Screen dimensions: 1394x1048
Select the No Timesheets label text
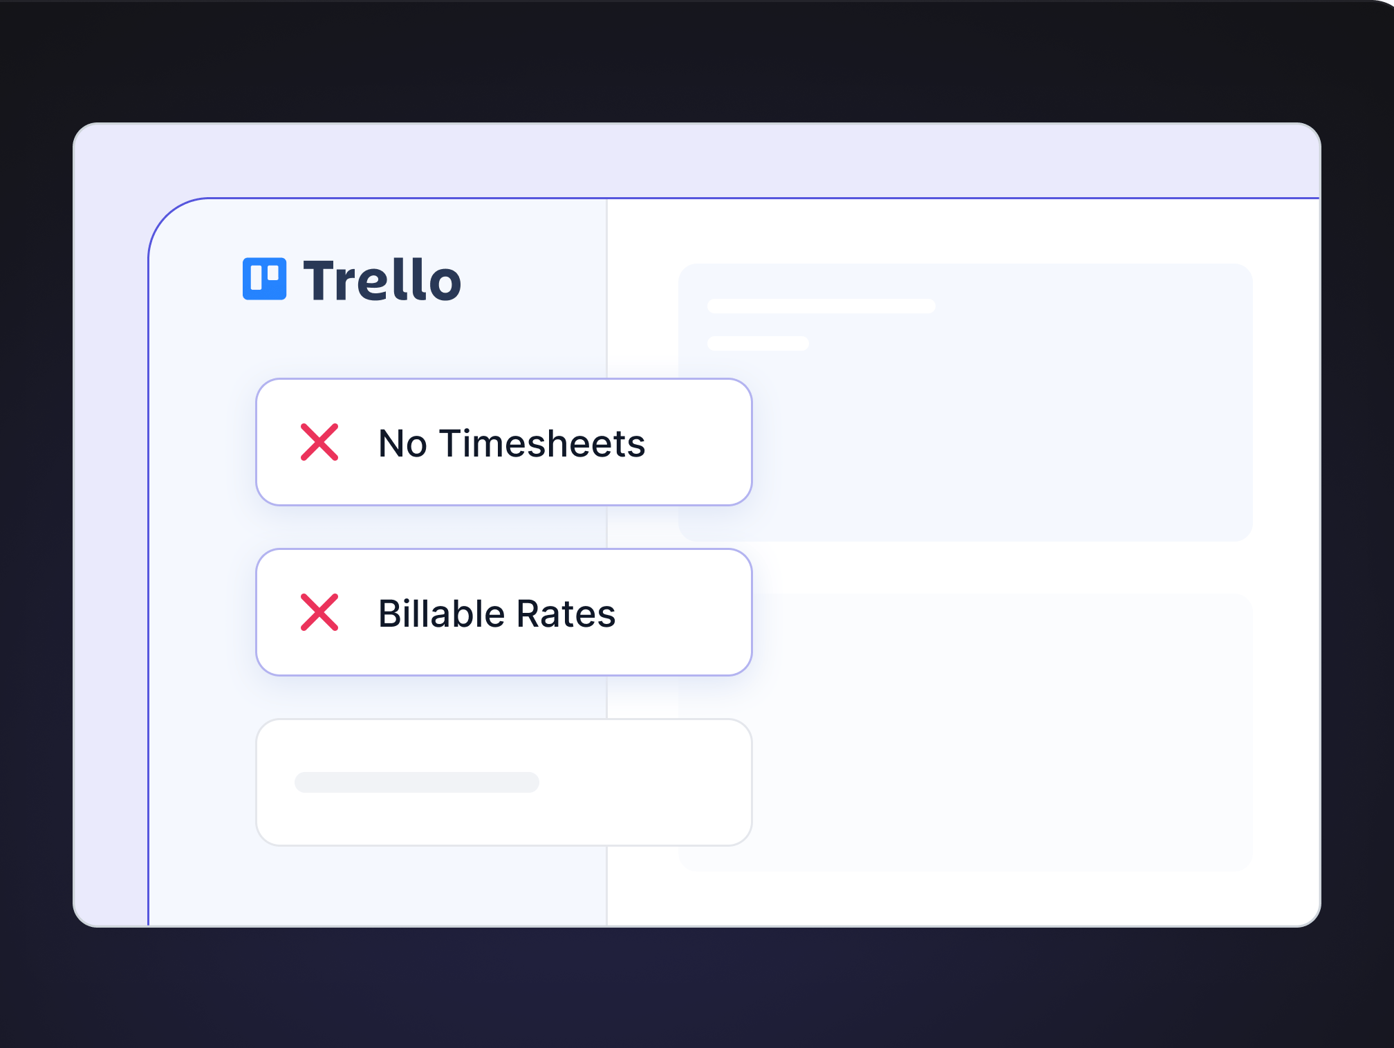pos(512,443)
